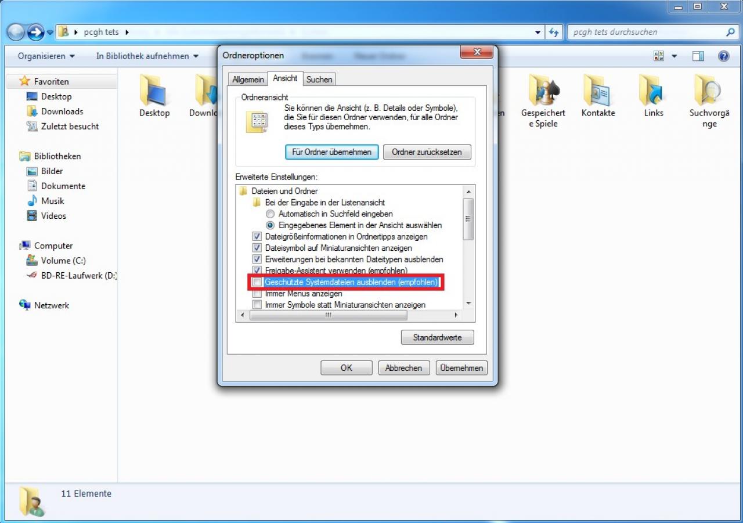Switch to the Suchen tab
Screen dimensions: 743x523
click(x=319, y=80)
